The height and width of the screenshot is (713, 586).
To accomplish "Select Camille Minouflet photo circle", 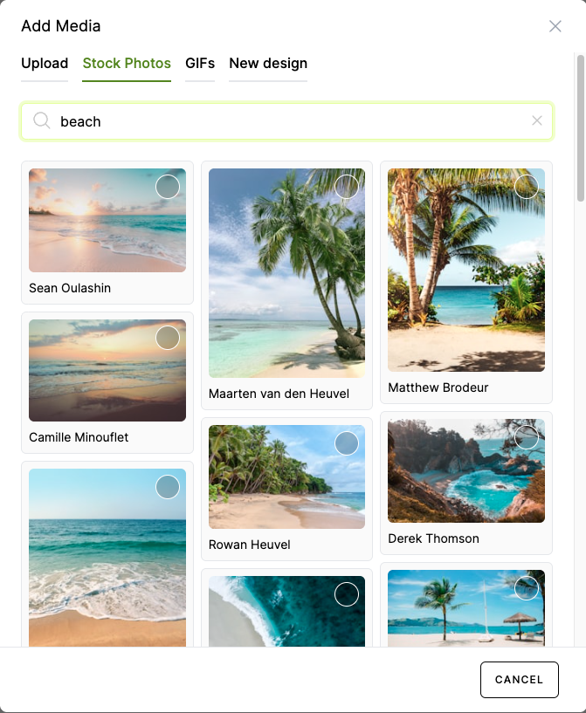I will (x=168, y=338).
